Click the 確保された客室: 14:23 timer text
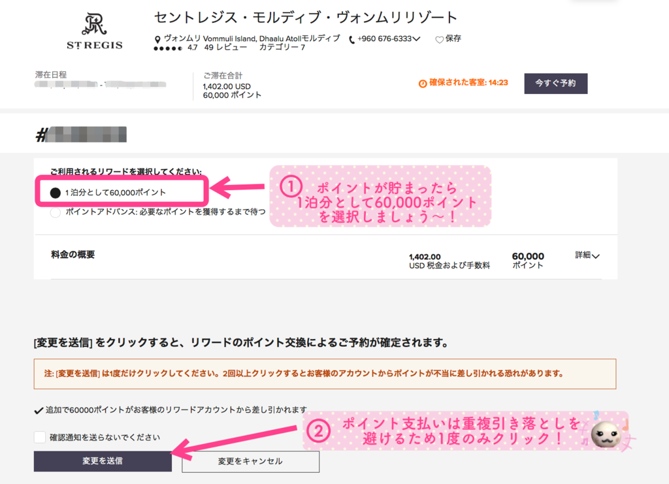 click(468, 83)
